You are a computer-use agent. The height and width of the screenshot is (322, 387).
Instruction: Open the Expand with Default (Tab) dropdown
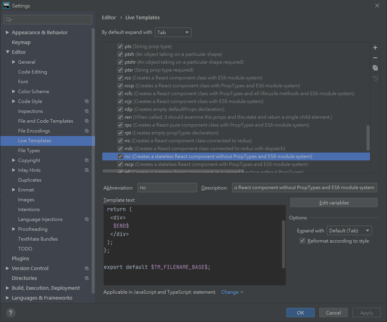350,231
